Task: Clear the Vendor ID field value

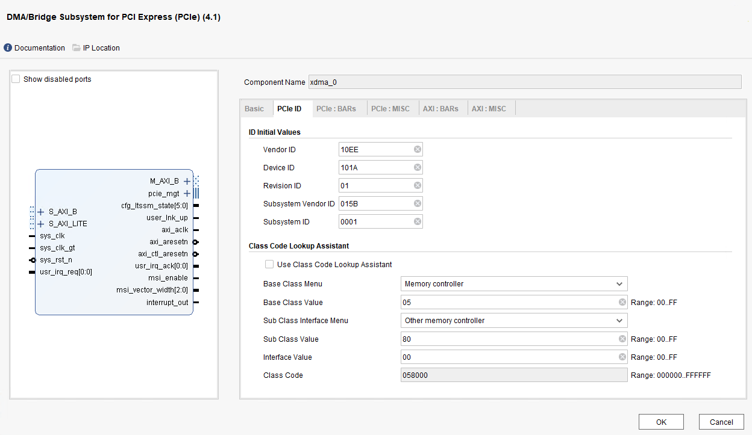Action: 416,149
